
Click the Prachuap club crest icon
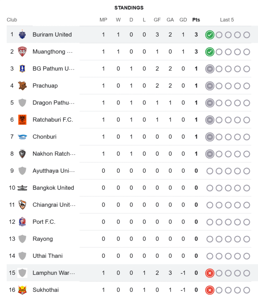(x=22, y=86)
